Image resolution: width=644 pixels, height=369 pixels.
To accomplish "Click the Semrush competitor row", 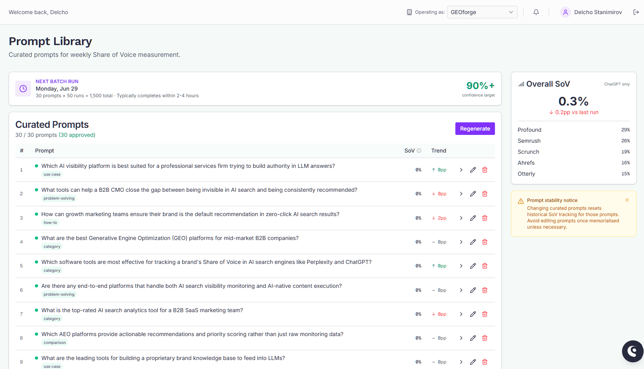I will click(x=574, y=141).
